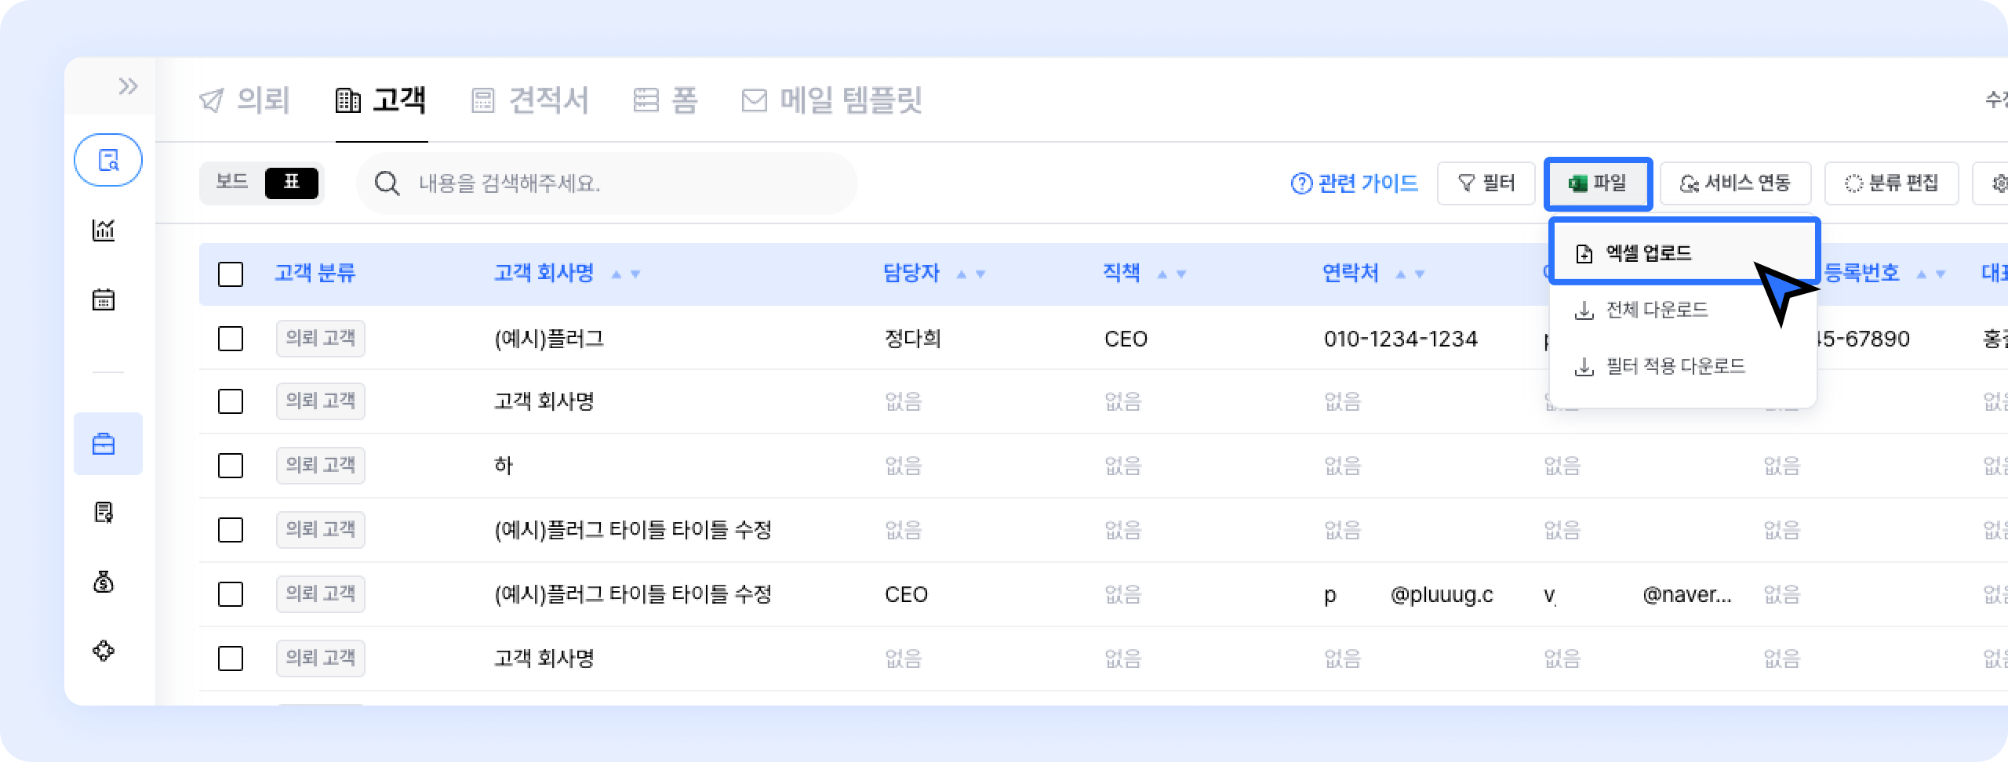Open the 파일 dropdown button
The width and height of the screenshot is (2008, 762).
click(1598, 183)
